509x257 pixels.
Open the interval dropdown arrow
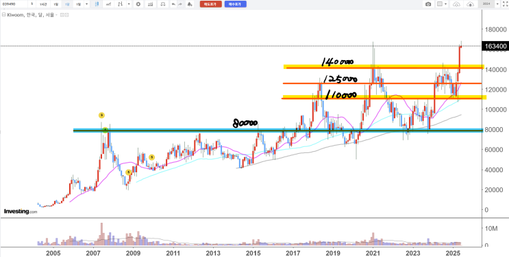click(86, 4)
